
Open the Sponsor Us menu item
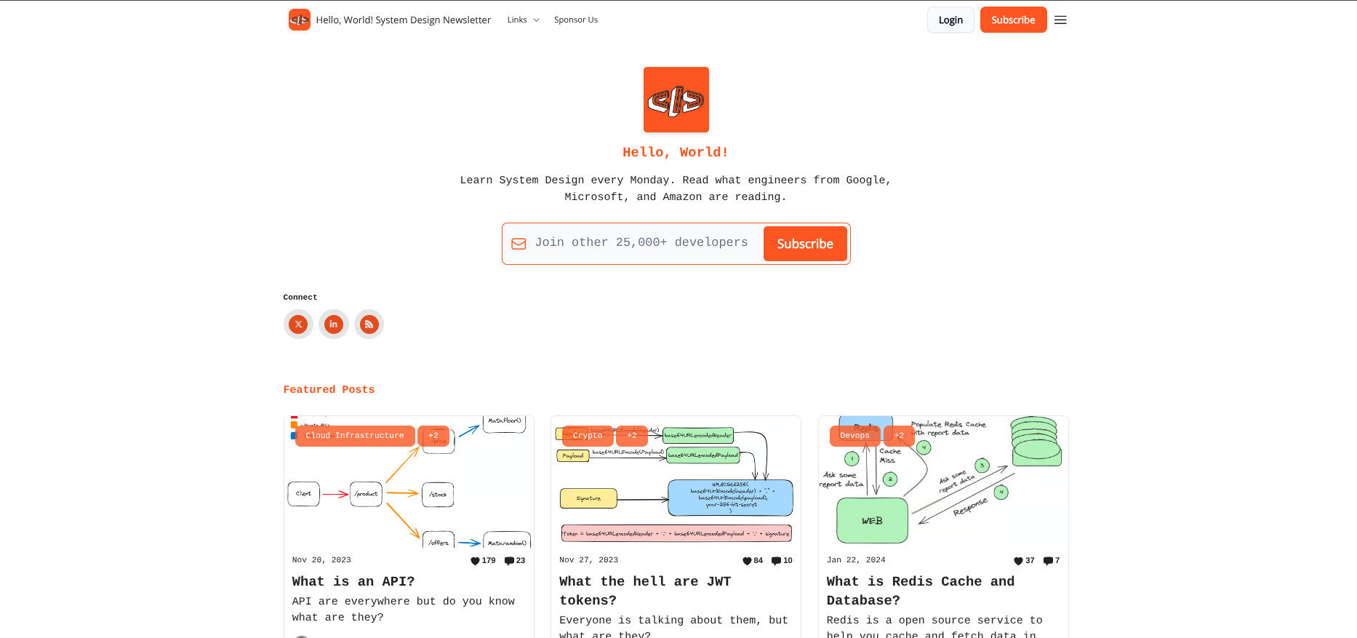pyautogui.click(x=575, y=20)
